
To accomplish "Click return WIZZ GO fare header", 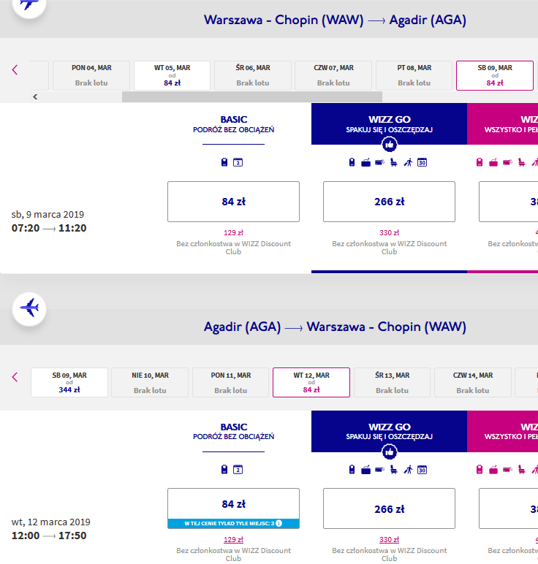I will click(389, 431).
